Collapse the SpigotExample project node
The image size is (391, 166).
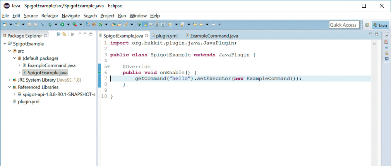5,44
